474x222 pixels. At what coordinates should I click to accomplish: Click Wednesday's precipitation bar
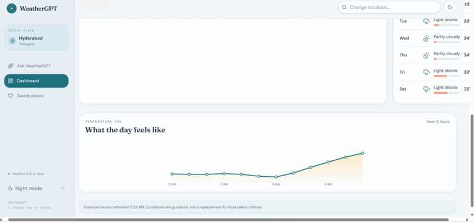(447, 42)
